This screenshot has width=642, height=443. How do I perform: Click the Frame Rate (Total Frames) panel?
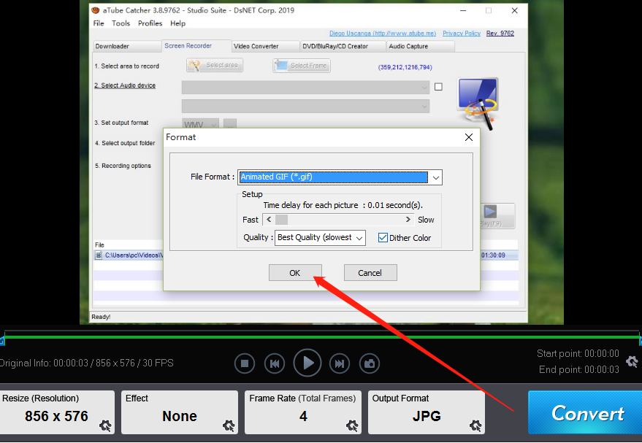click(303, 412)
